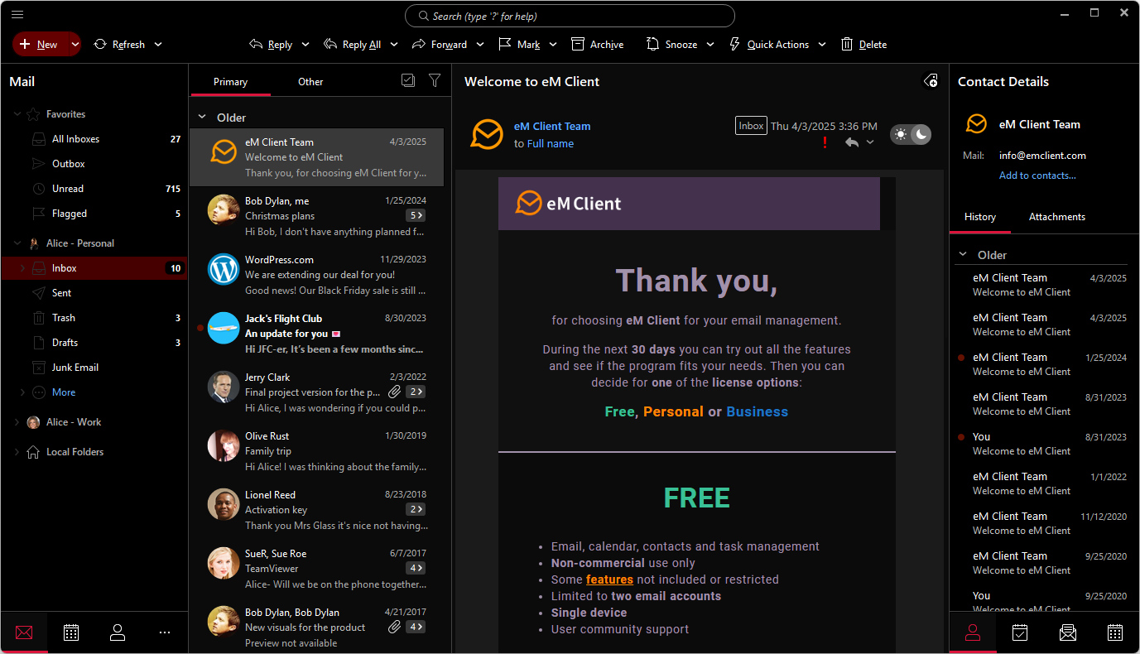Viewport: 1140px width, 654px height.
Task: Expand the Christmas plans thread with 5 messages
Action: (x=416, y=215)
